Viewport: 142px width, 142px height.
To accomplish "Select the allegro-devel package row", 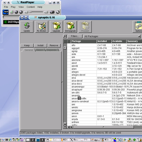I will coord(104,75).
